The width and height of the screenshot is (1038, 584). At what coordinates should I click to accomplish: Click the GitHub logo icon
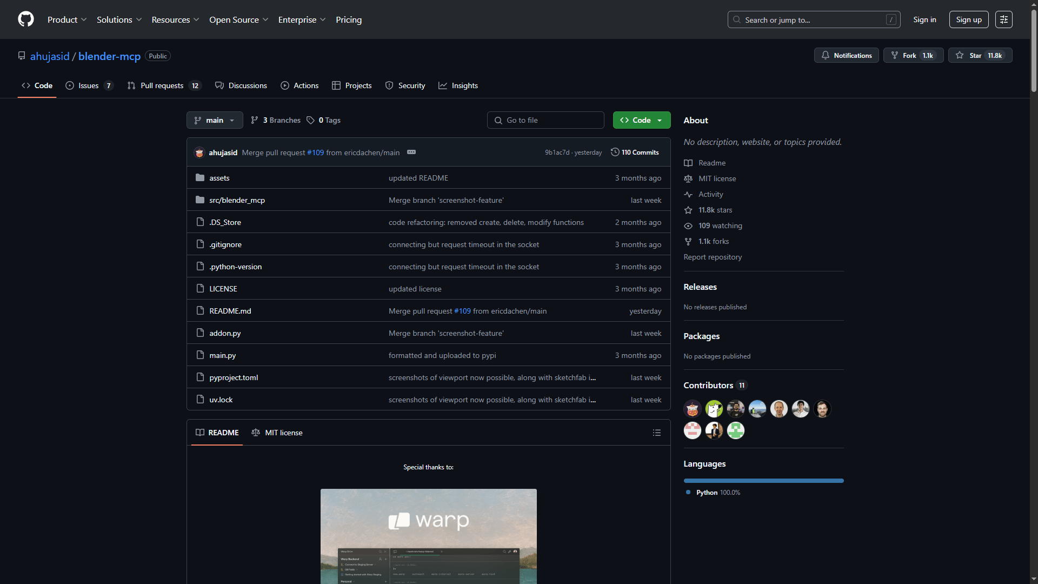[25, 19]
